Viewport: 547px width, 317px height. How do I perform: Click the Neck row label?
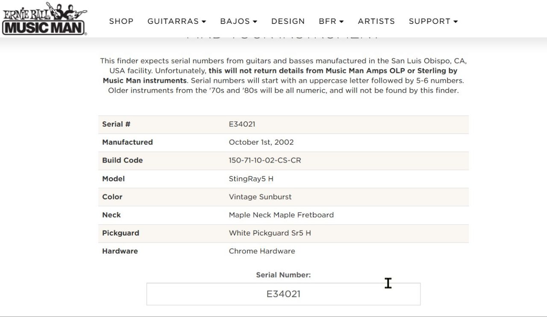112,215
